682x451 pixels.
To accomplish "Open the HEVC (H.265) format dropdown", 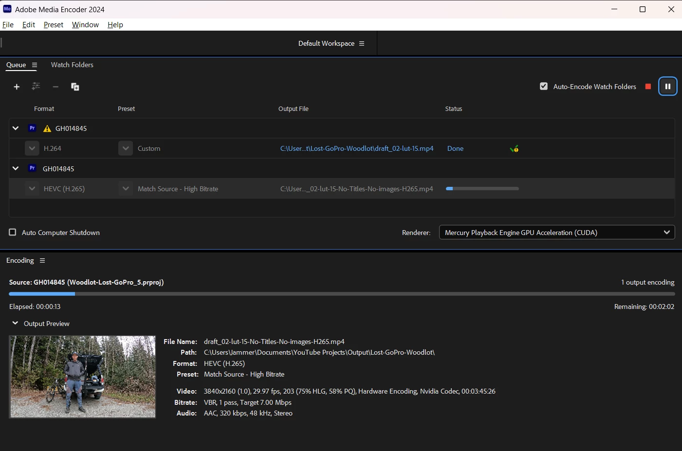I will 32,189.
